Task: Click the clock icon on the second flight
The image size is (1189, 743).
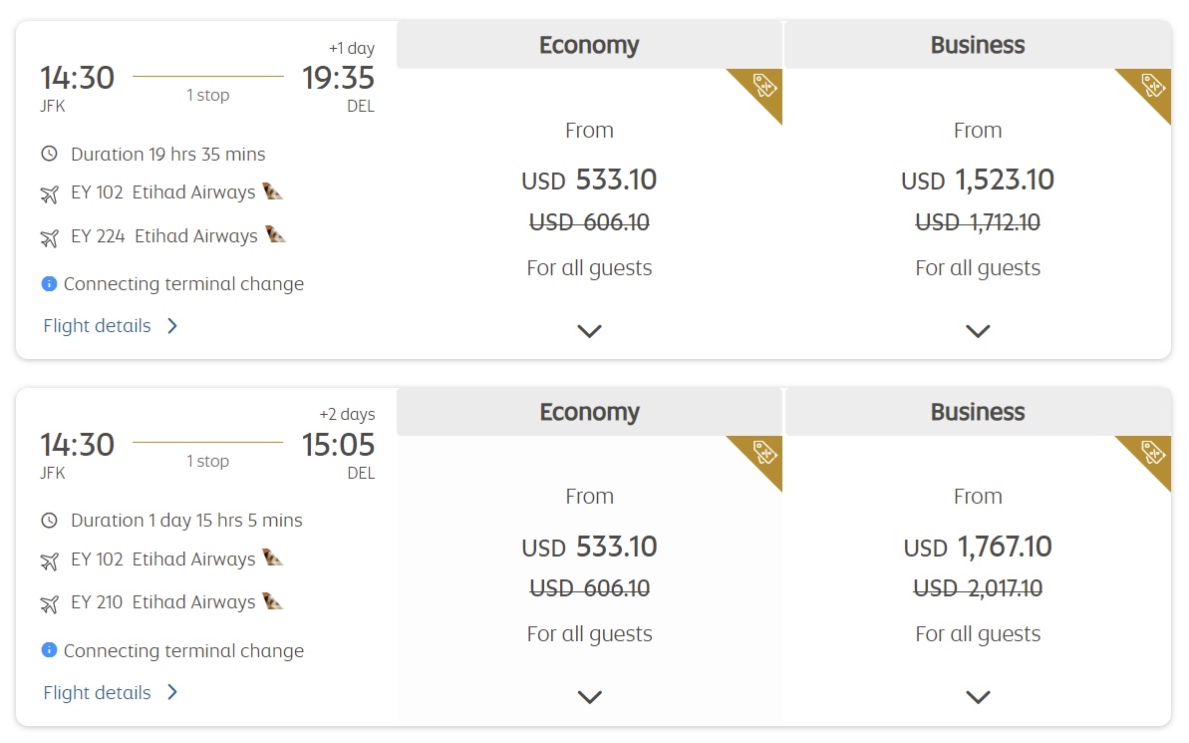Action: tap(51, 520)
